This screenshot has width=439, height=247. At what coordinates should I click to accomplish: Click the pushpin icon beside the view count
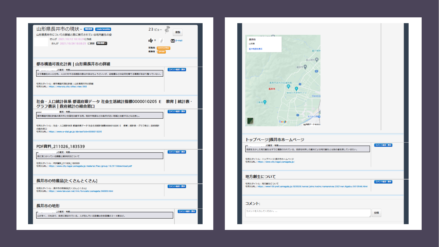167,30
